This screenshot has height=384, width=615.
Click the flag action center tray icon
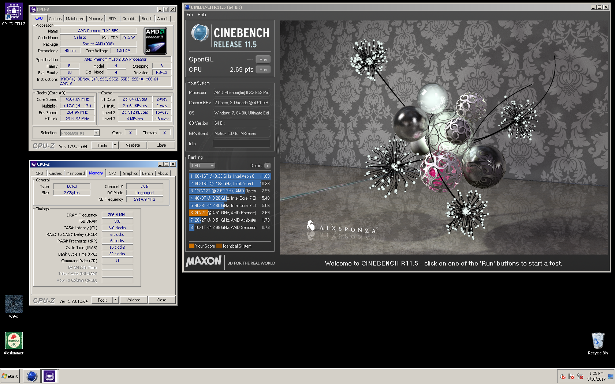coord(571,376)
